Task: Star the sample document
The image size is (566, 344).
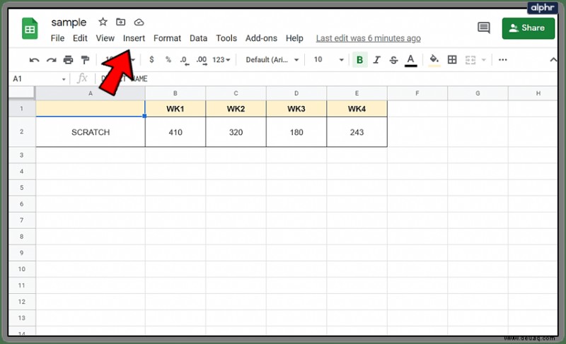Action: [x=103, y=22]
